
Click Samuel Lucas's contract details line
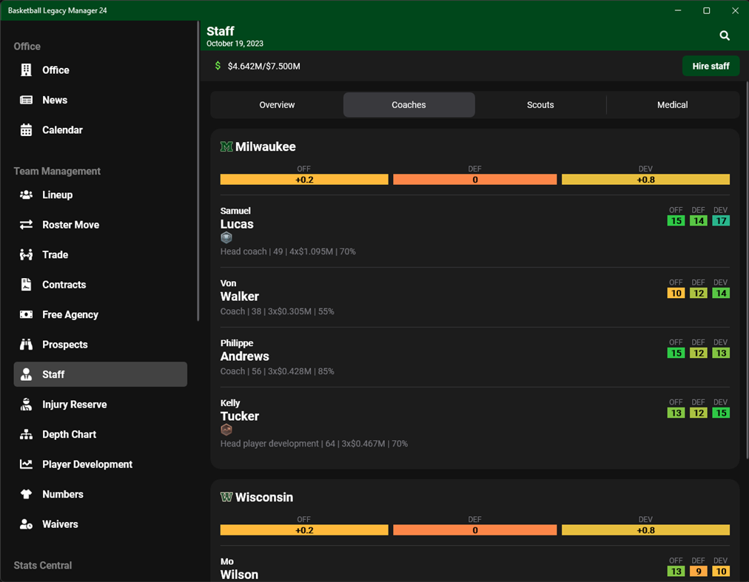[288, 251]
